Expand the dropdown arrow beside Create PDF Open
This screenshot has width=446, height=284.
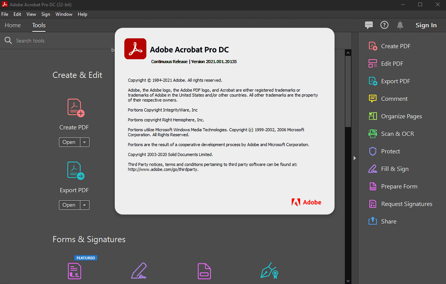(85, 142)
